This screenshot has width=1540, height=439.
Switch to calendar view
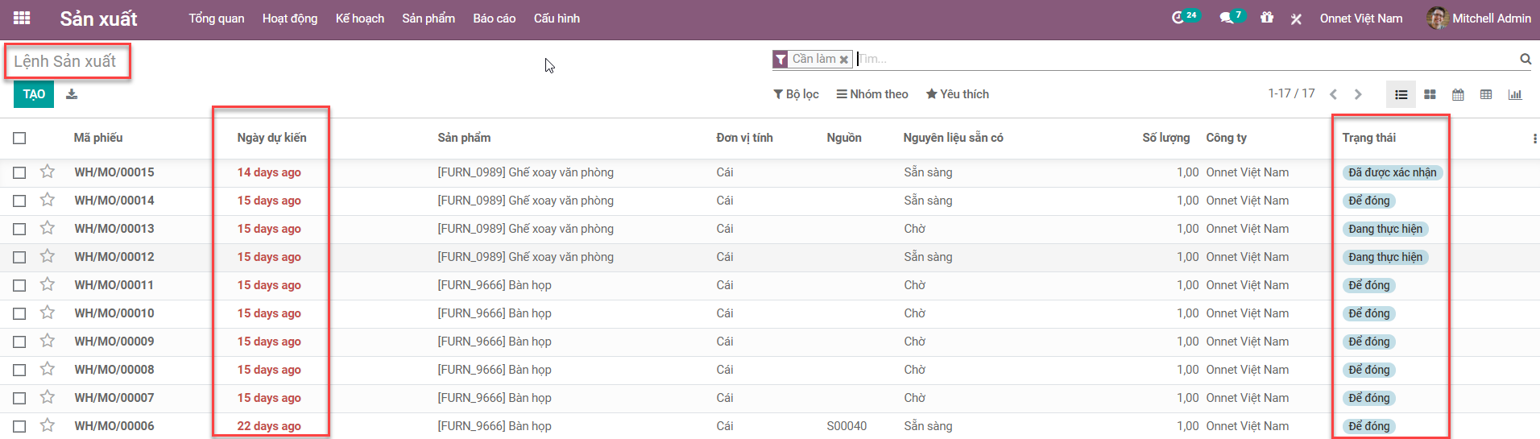point(1458,94)
